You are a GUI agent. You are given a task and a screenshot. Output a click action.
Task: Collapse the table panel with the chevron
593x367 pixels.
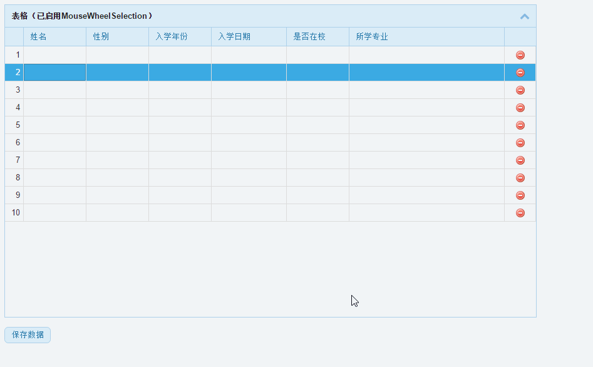[524, 16]
